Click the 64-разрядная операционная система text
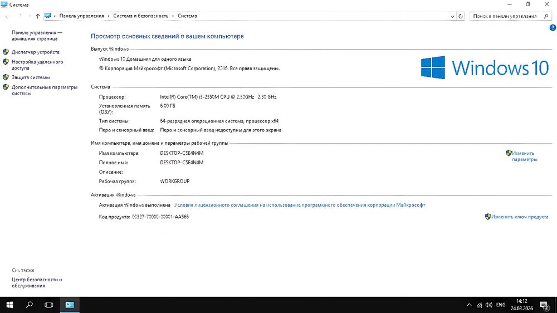 click(219, 121)
